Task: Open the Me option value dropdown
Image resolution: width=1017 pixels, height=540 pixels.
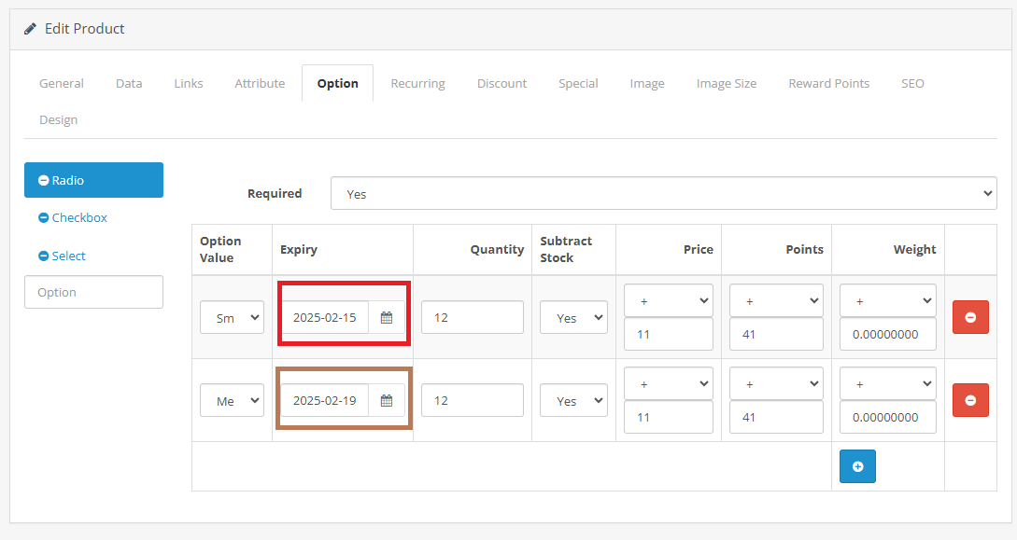Action: pos(232,401)
